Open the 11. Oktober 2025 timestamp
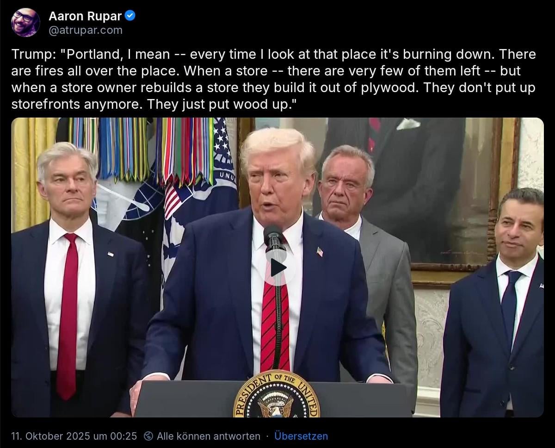 click(74, 436)
